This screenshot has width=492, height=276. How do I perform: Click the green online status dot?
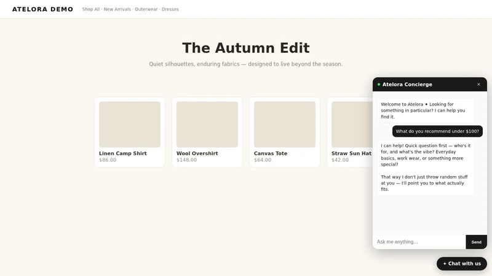pos(379,85)
